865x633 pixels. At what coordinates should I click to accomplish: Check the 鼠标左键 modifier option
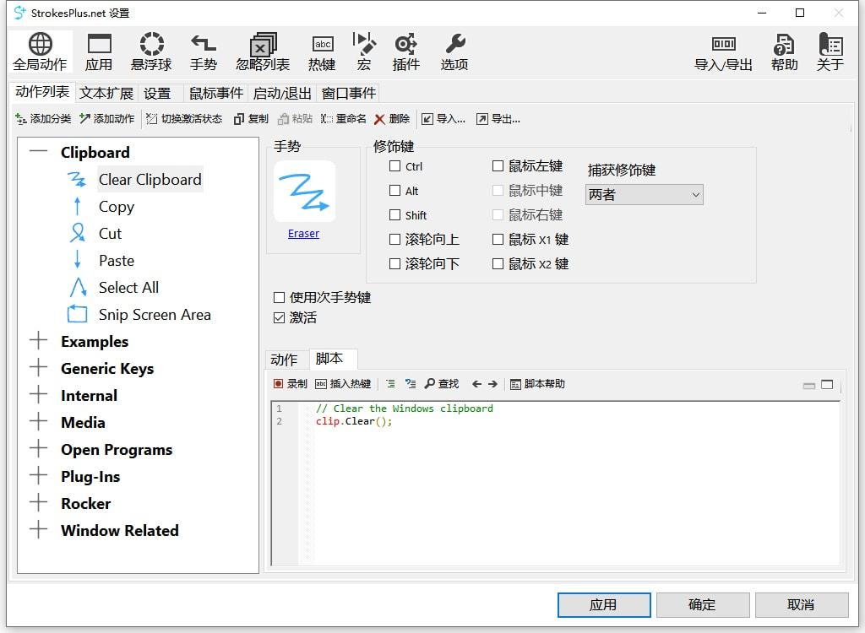point(498,166)
